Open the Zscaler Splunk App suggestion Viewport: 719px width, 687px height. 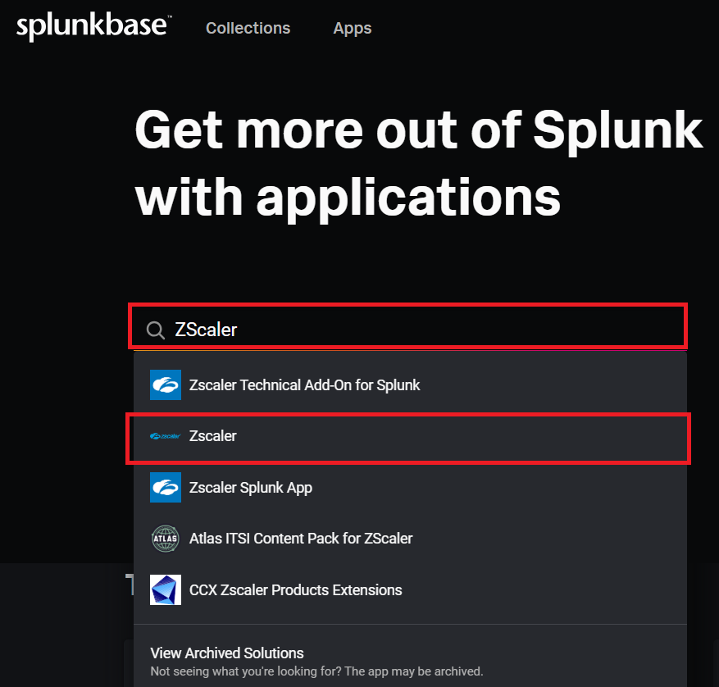pyautogui.click(x=250, y=487)
